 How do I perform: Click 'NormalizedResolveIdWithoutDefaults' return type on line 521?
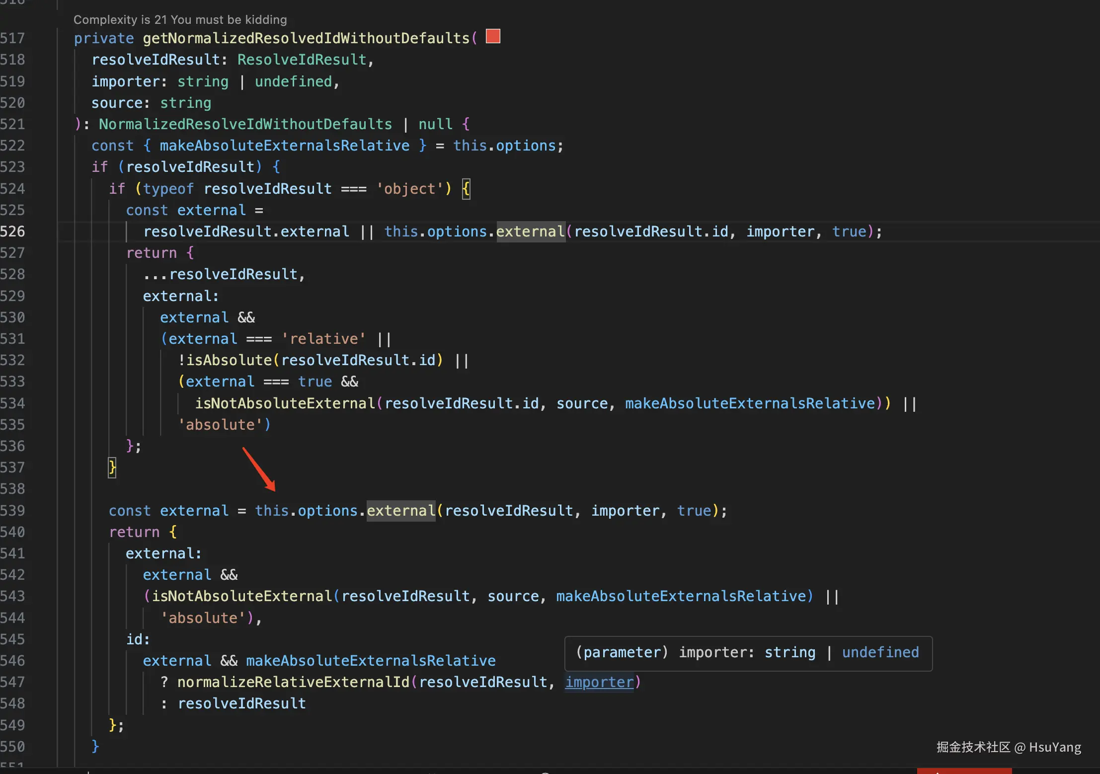[245, 124]
